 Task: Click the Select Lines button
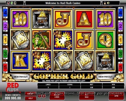57,96
